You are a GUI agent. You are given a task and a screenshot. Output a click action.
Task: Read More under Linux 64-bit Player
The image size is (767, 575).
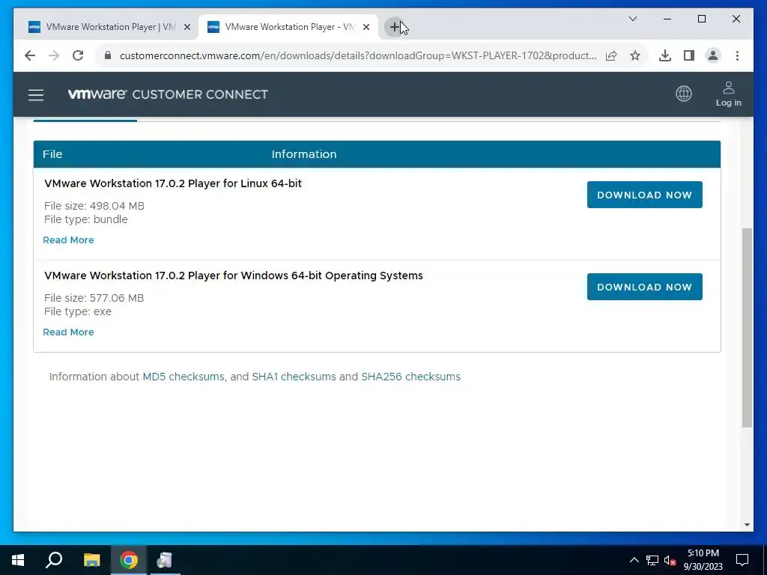point(68,240)
